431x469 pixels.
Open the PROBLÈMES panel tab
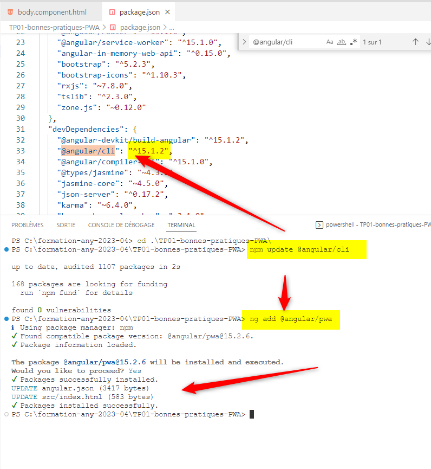28,225
